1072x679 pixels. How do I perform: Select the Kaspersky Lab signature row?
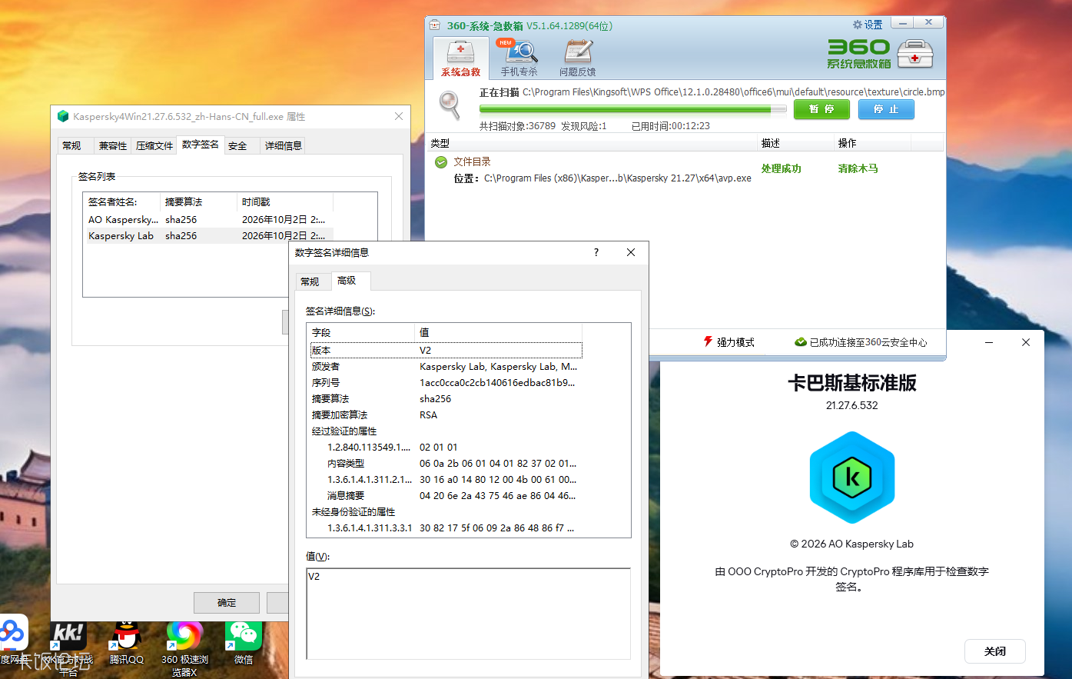(x=209, y=235)
